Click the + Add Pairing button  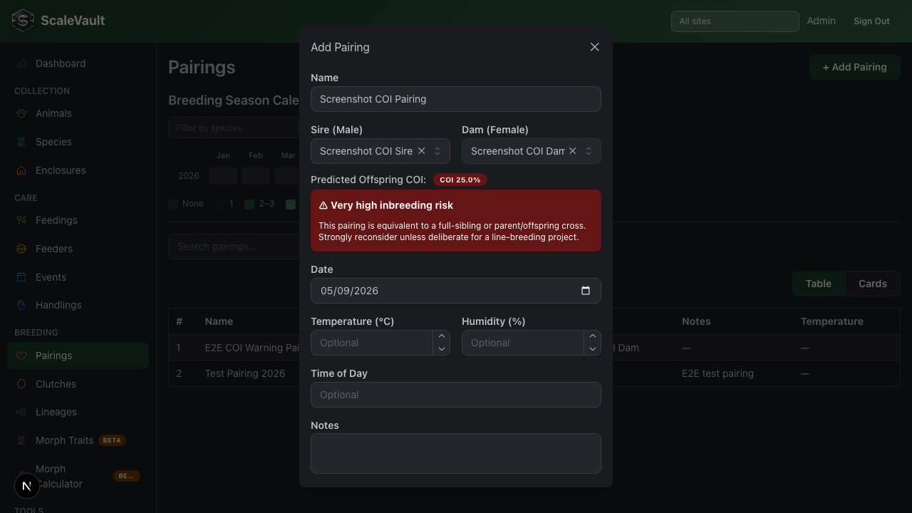pos(855,67)
